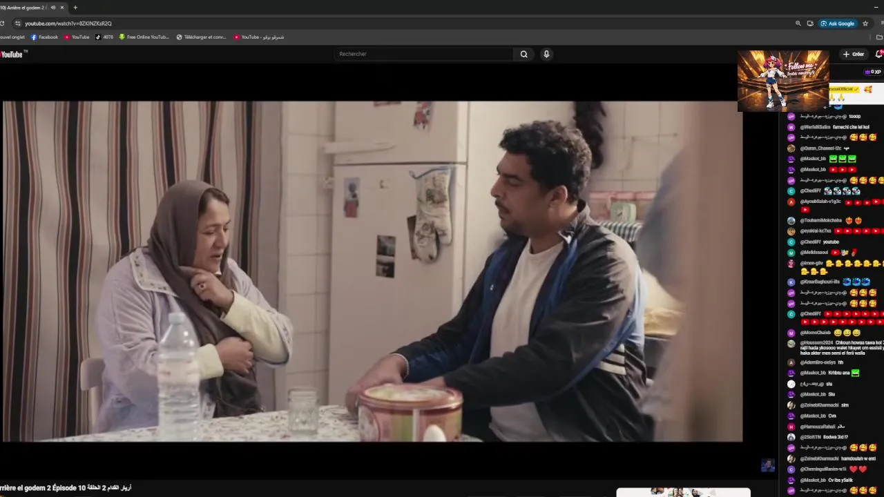Click @KmarBaghouri-i8s avatar icon

coord(791,282)
